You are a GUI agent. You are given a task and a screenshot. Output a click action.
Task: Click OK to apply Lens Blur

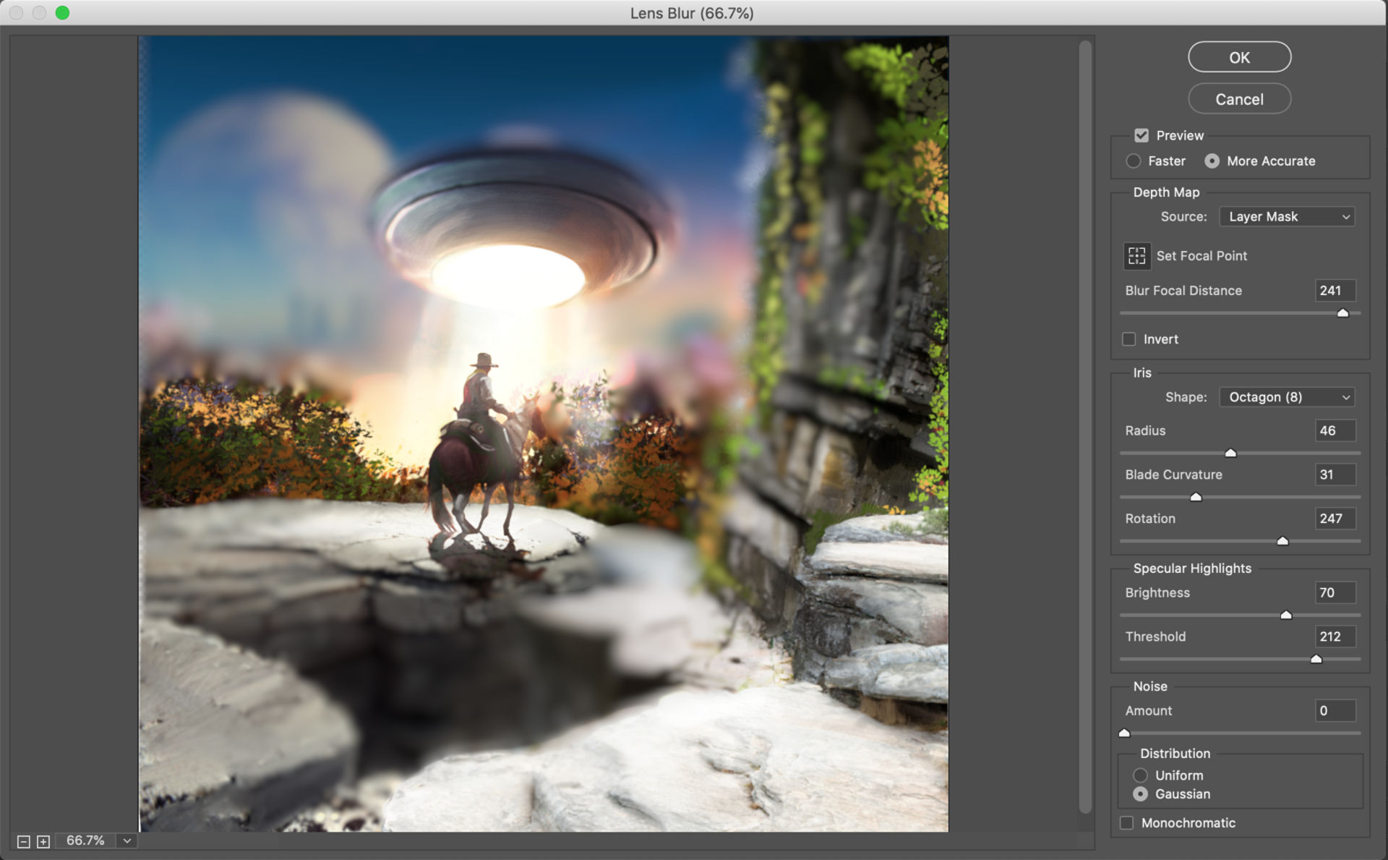1239,57
